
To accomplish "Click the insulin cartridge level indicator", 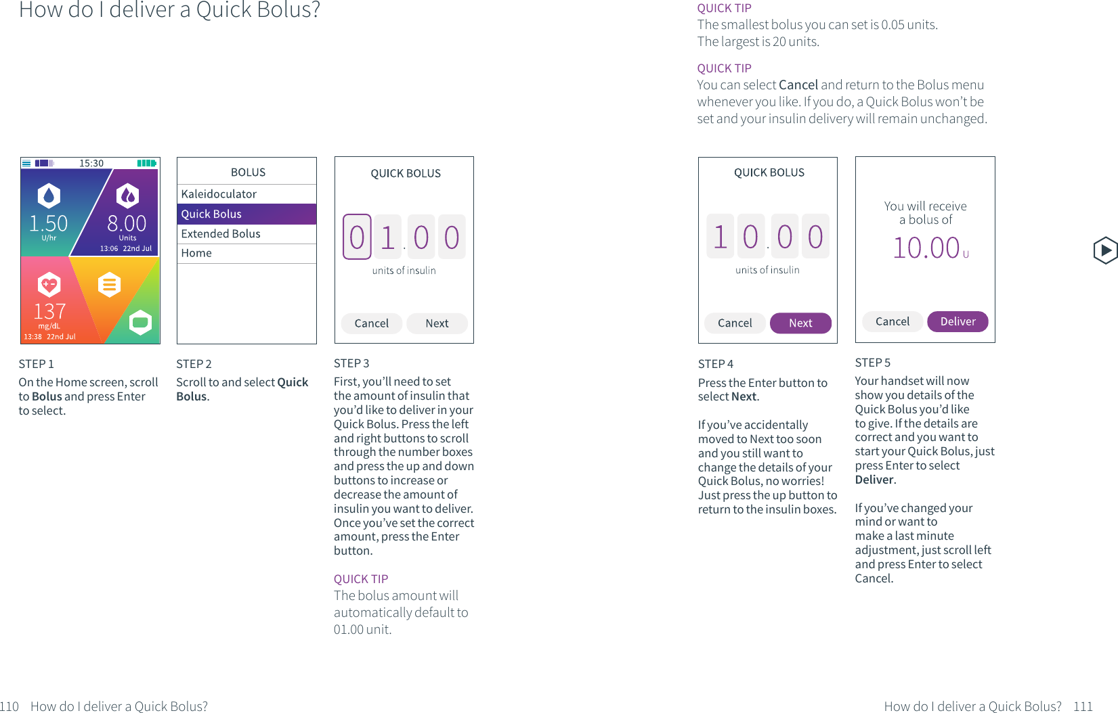I will 44,163.
